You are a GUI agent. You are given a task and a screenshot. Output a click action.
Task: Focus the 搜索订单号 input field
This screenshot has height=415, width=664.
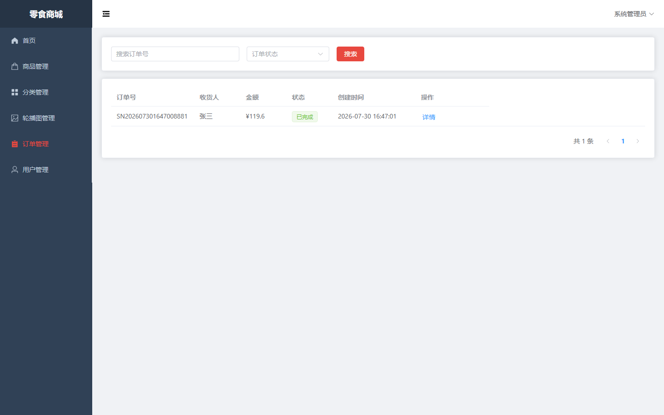tap(175, 54)
